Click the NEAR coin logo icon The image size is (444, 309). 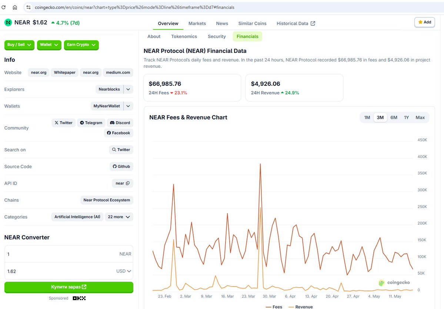coord(8,23)
